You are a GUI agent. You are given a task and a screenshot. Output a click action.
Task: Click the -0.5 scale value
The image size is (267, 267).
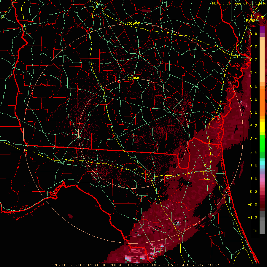[x=252, y=205]
